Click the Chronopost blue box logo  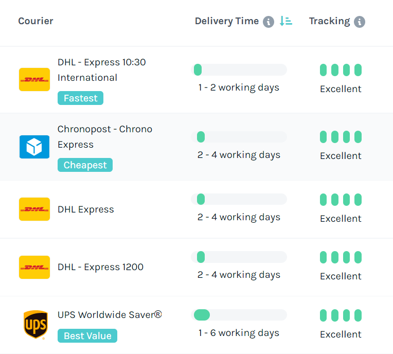[x=34, y=147]
